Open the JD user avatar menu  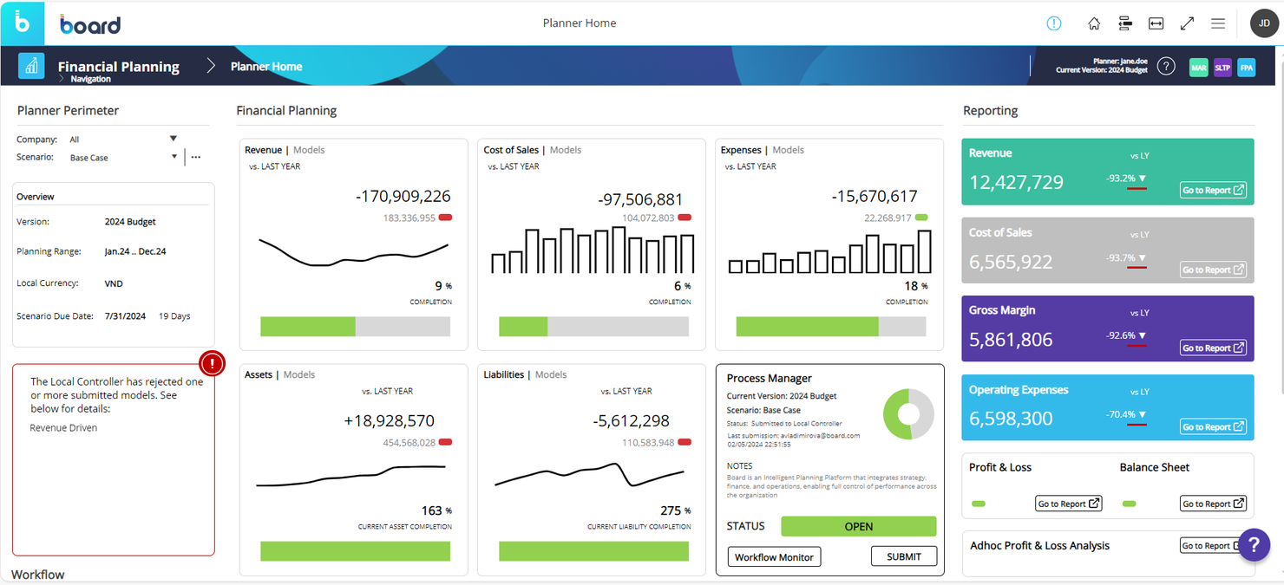(1264, 23)
